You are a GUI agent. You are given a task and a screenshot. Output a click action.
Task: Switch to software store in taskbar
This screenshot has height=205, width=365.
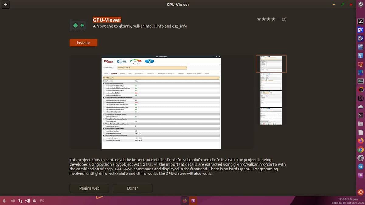tap(193, 200)
